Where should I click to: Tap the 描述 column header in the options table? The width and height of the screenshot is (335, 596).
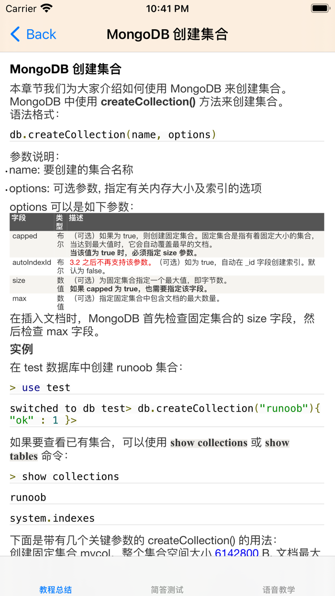pyautogui.click(x=77, y=216)
